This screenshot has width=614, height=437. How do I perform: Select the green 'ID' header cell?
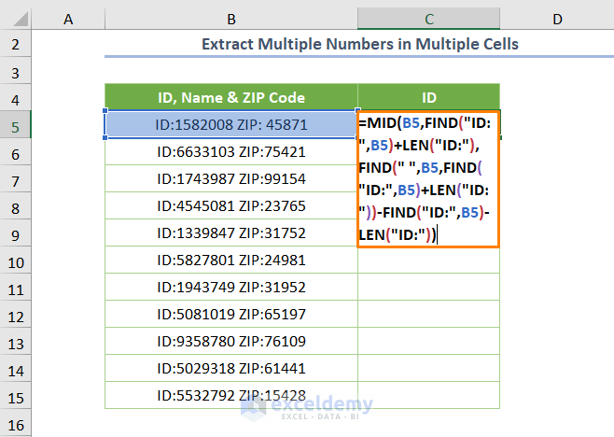click(x=428, y=97)
